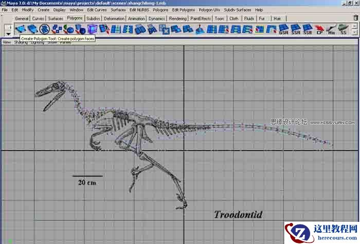Open the Create menu
Image resolution: width=360 pixels, height=244 pixels.
[43, 10]
